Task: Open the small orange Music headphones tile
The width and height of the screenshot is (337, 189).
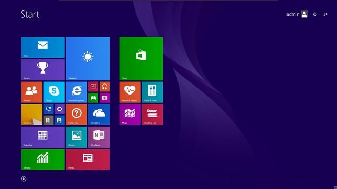Action: tap(104, 87)
